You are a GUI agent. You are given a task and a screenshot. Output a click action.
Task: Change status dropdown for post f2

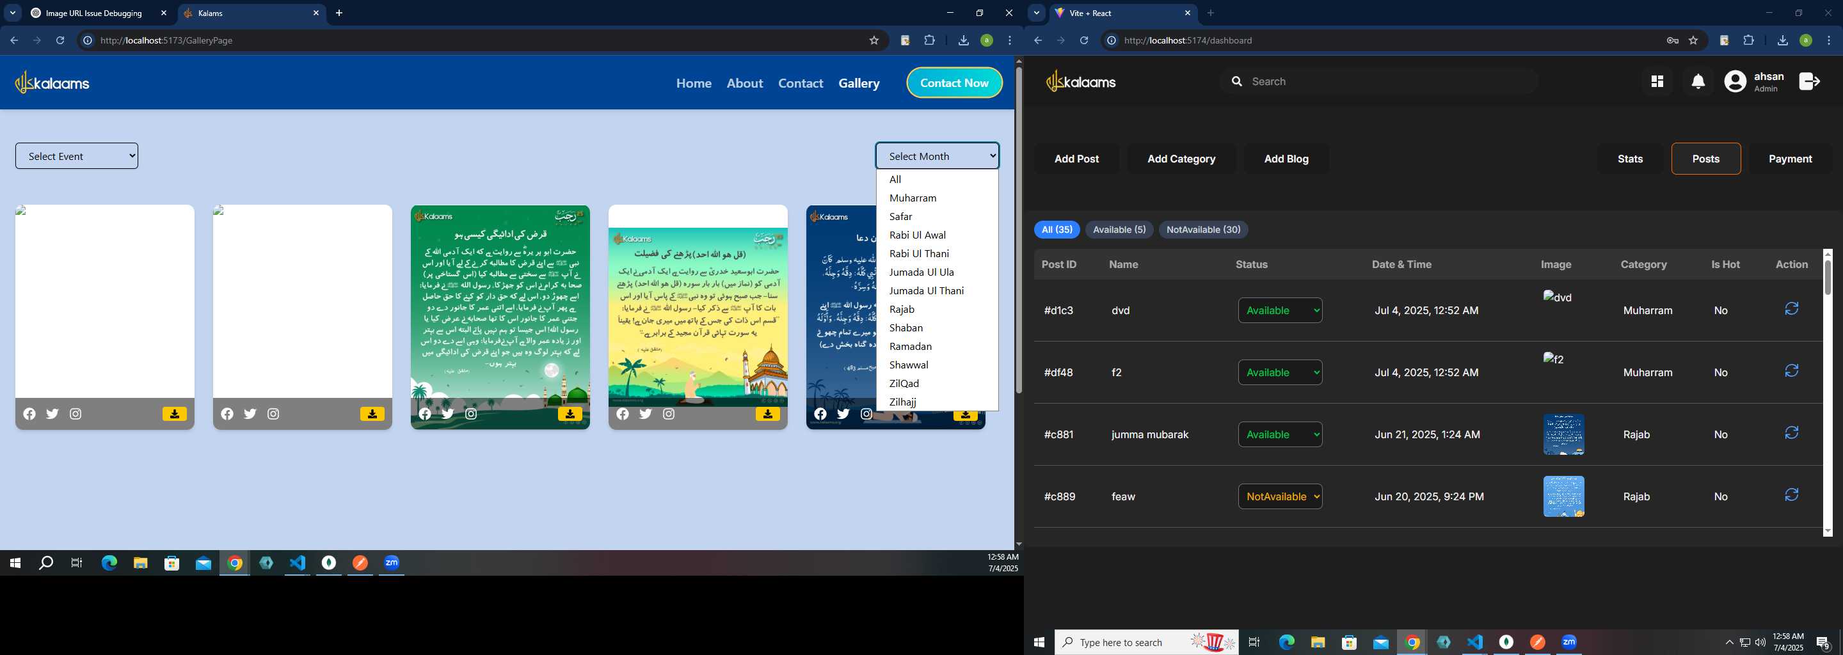click(1280, 372)
